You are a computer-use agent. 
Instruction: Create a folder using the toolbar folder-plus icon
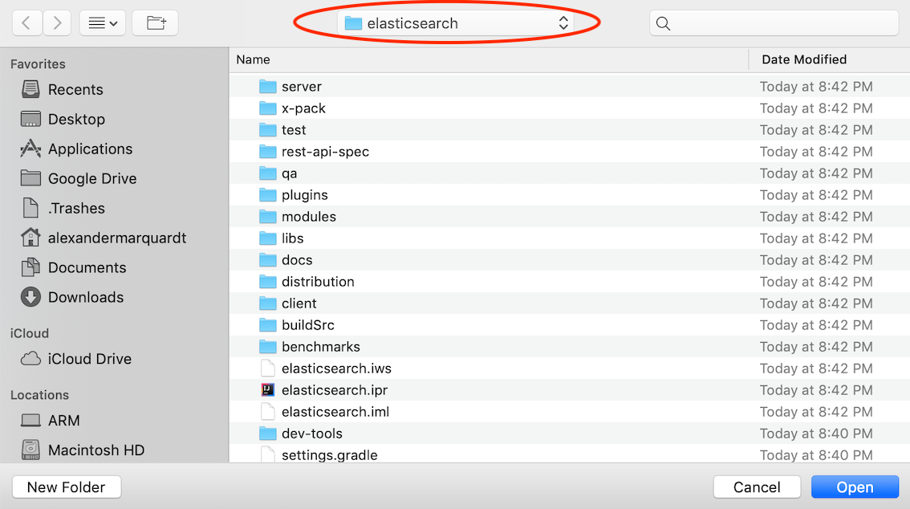[155, 23]
